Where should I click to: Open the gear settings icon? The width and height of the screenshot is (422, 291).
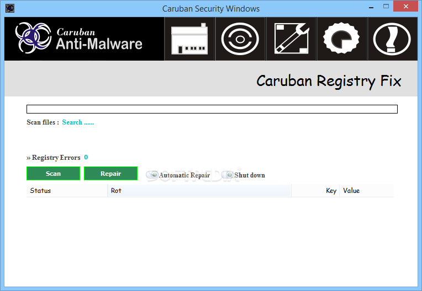(x=341, y=39)
